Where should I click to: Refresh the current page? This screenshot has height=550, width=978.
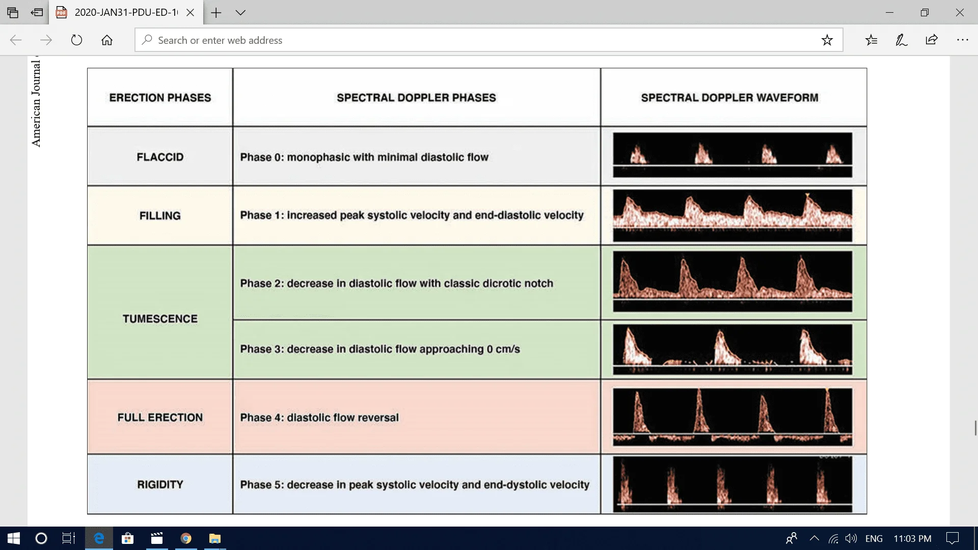point(76,40)
